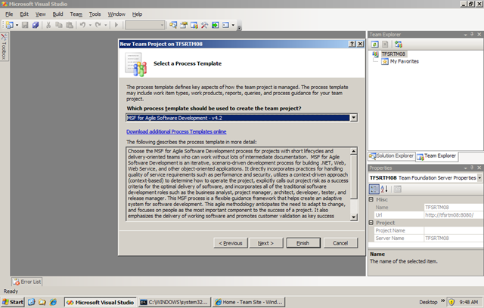Click the Properties Window toolbar icon
Screen dimensions: 484x308
click(x=184, y=25)
